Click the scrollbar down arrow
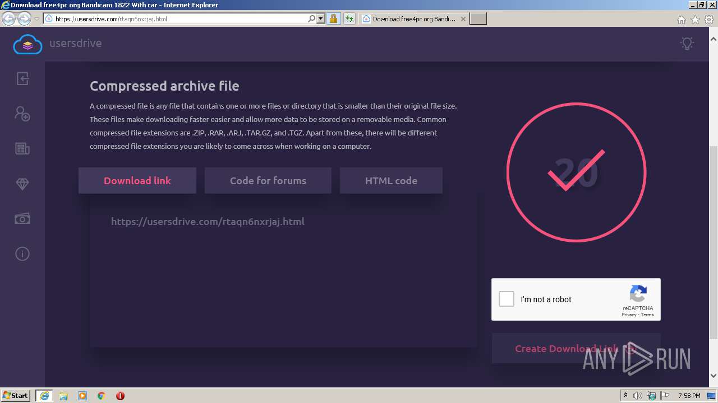The image size is (718, 403). tap(714, 376)
